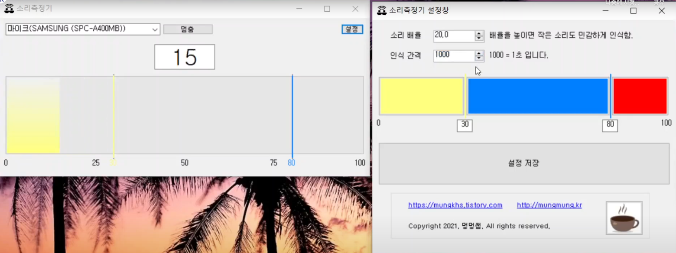
Task: Decrease 소리 배율 using the down spinner arrow
Action: 478,38
